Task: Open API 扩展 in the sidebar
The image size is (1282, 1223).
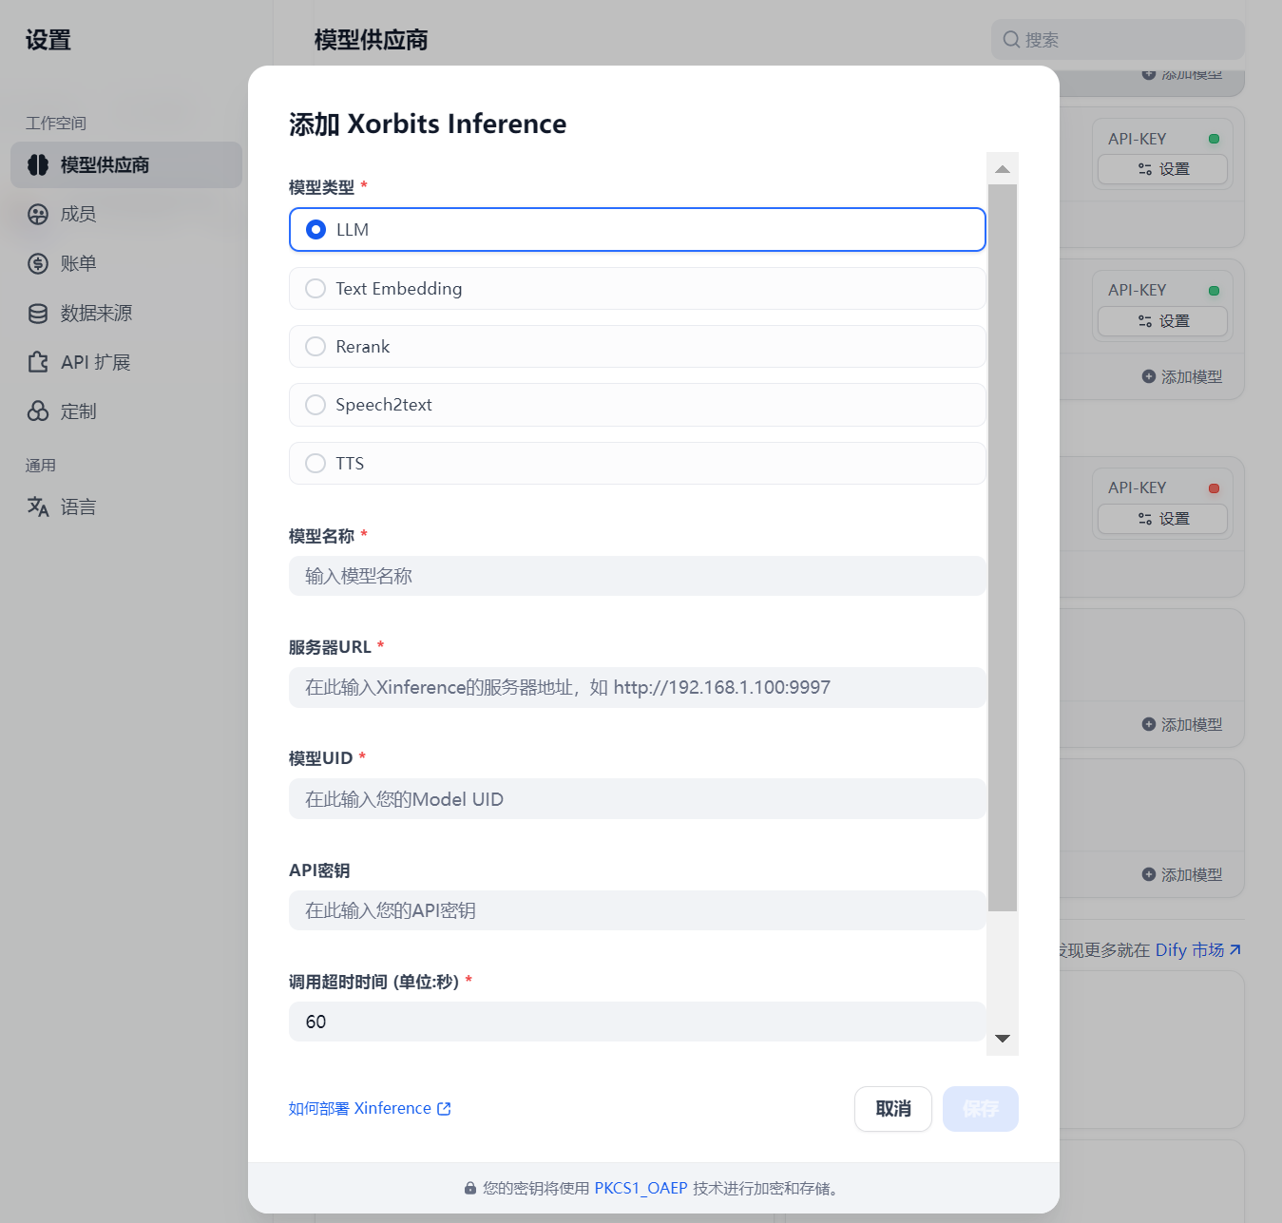Action: [x=126, y=363]
